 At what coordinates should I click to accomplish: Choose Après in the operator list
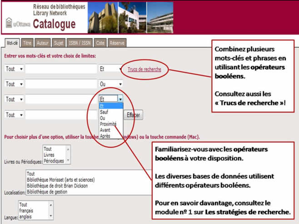tap(111, 136)
